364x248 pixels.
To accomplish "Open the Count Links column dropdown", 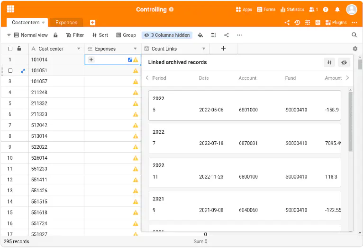I will point(204,49).
